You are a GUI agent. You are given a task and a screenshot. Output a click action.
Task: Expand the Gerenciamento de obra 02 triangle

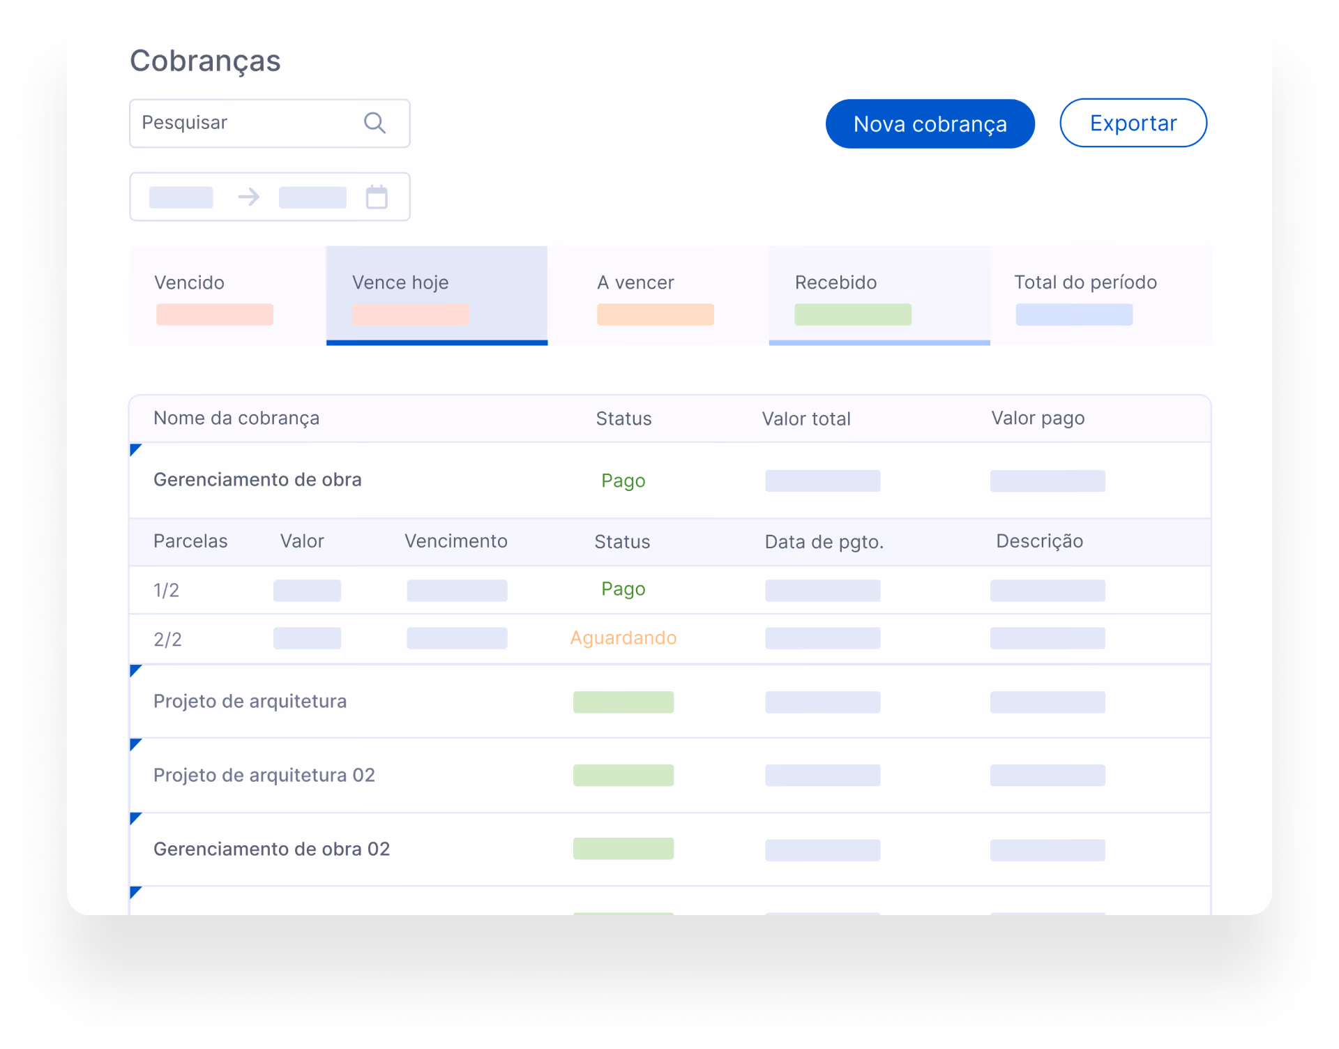[135, 818]
